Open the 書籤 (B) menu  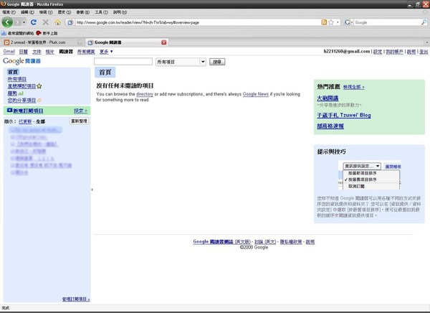pos(83,12)
